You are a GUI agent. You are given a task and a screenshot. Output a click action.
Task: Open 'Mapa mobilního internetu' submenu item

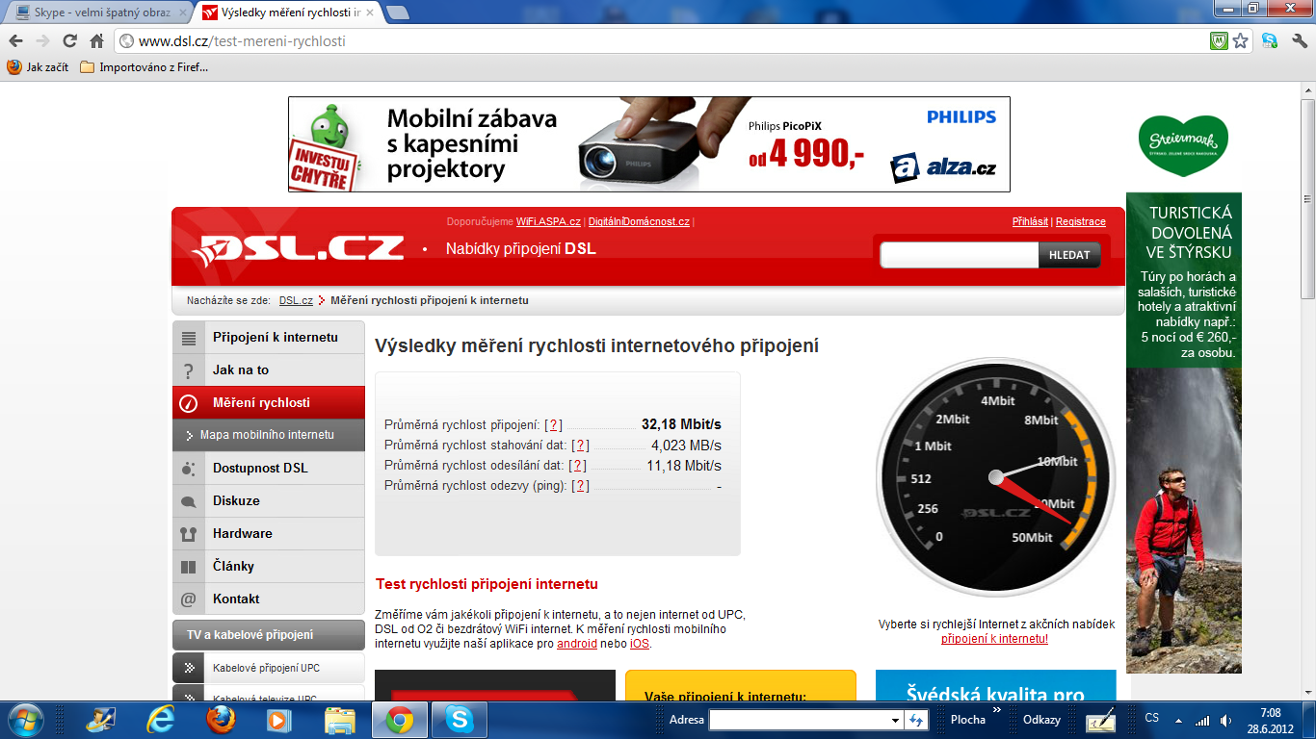coord(269,435)
